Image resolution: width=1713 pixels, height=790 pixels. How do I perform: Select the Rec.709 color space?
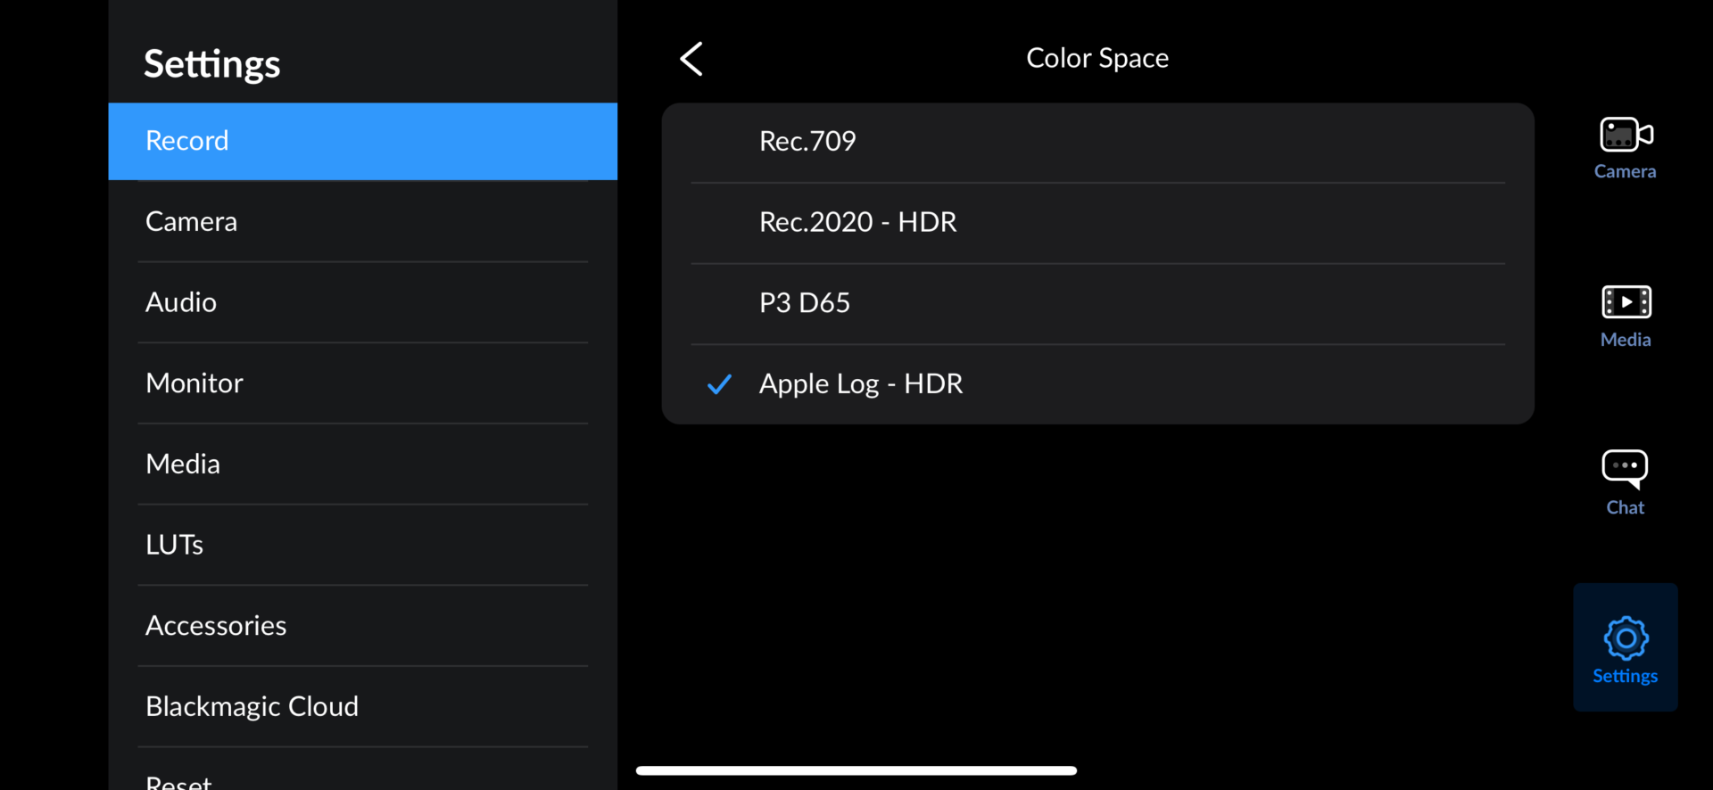[1096, 141]
